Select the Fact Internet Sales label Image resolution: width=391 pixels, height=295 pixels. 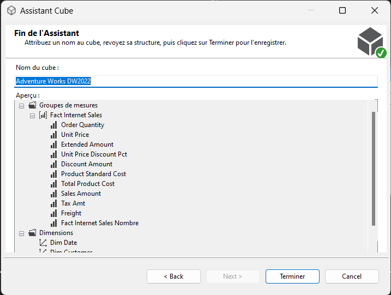coord(76,115)
